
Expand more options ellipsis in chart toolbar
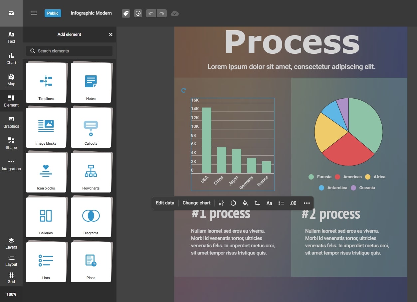[307, 203]
